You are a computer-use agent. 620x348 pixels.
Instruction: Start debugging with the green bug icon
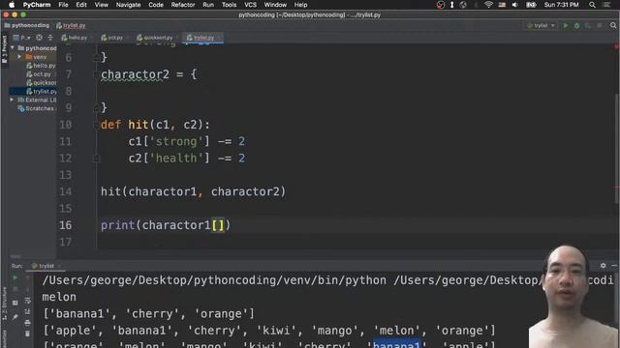coord(577,26)
